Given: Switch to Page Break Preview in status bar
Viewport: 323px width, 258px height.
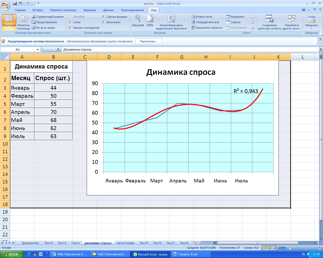Looking at the screenshot, I should (274, 248).
